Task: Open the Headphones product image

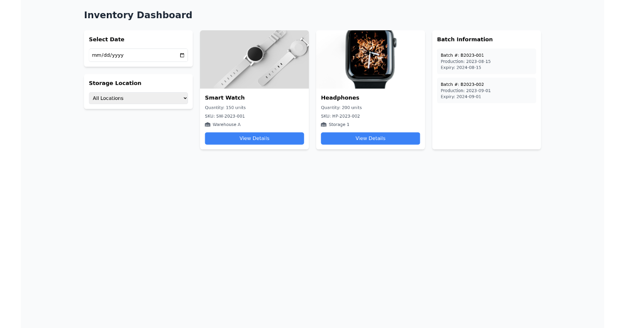Action: click(370, 59)
